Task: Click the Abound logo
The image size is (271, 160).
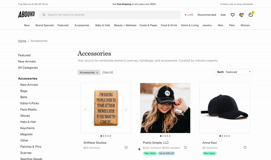Action: point(26,15)
